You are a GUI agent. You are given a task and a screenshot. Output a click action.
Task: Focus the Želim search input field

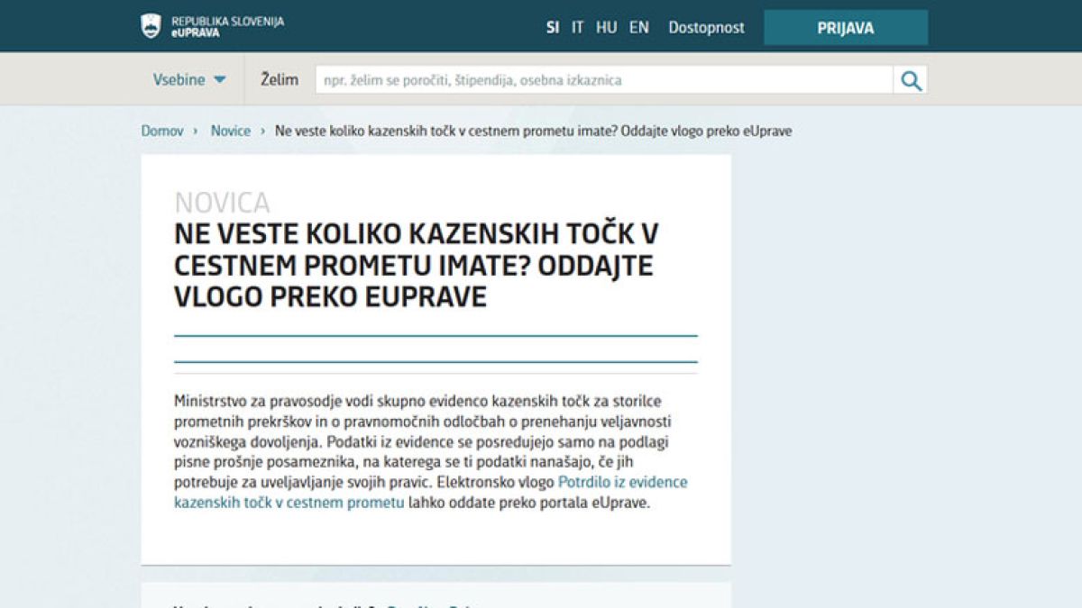pos(602,80)
